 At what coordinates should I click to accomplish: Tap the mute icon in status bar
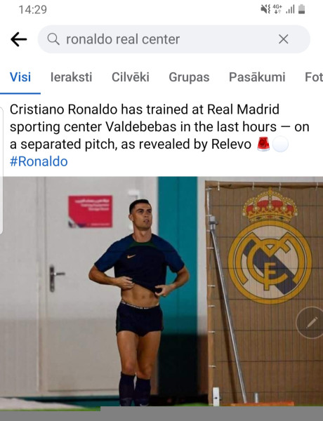pyautogui.click(x=265, y=9)
